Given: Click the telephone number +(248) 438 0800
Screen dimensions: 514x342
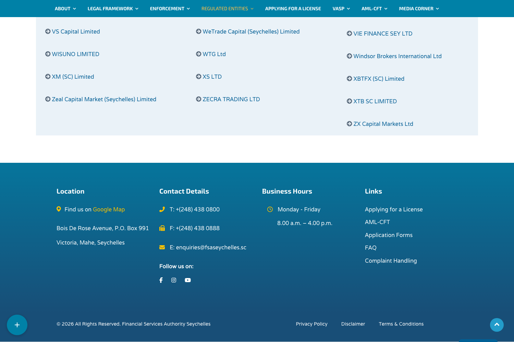Looking at the screenshot, I should (x=198, y=209).
